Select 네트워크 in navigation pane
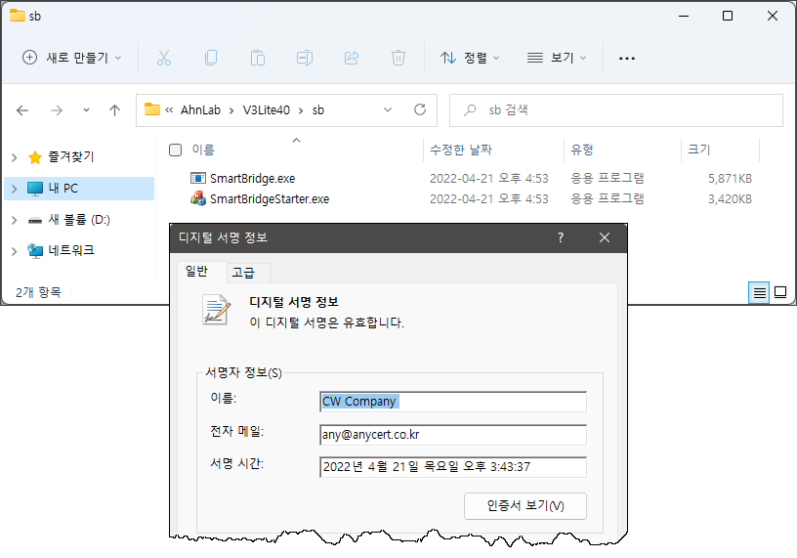This screenshot has width=797, height=558. [x=71, y=250]
